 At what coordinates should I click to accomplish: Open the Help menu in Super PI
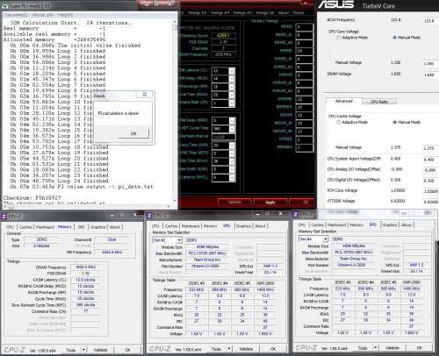(x=65, y=15)
